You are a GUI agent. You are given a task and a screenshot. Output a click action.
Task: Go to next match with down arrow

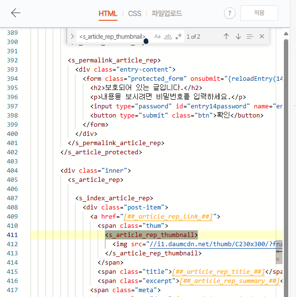pos(238,36)
